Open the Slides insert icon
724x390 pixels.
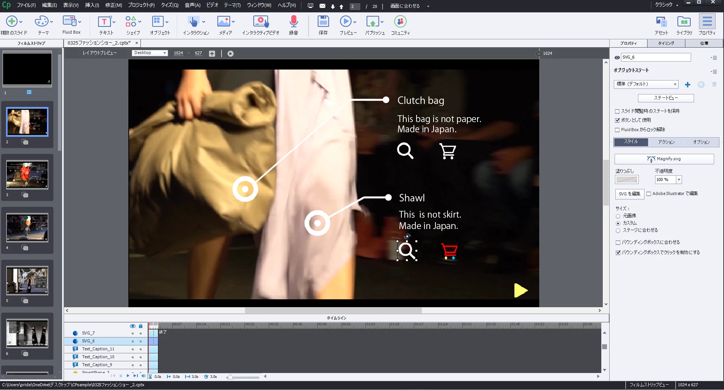tap(11, 22)
